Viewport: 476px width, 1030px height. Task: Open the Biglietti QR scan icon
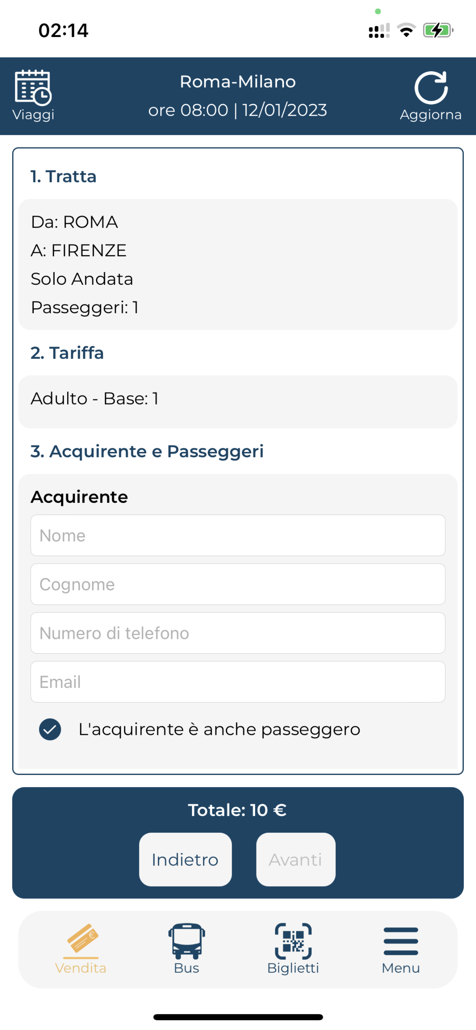point(293,941)
